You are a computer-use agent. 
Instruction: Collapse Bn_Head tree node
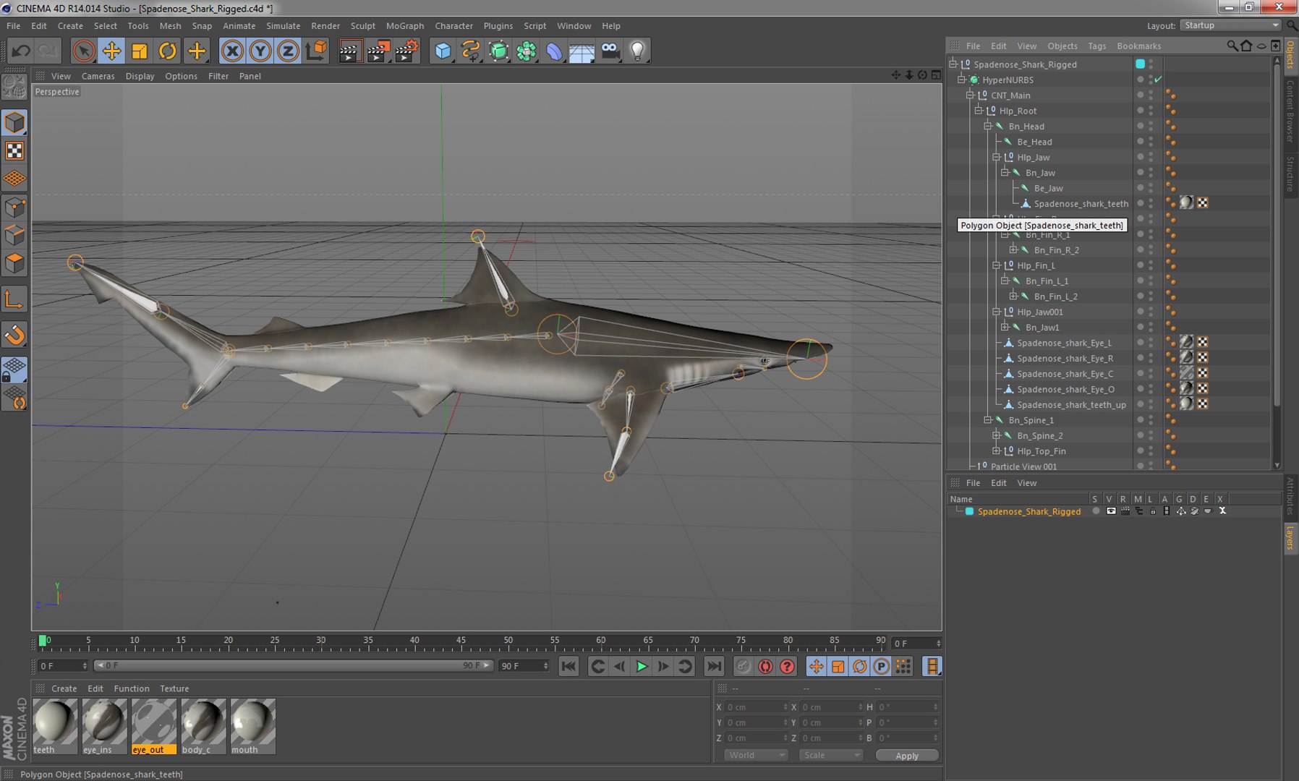tap(988, 126)
